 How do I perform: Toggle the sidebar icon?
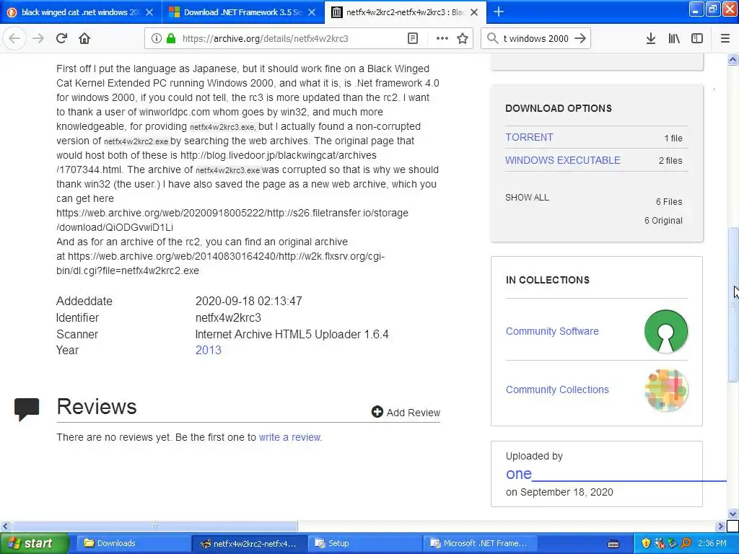point(697,38)
